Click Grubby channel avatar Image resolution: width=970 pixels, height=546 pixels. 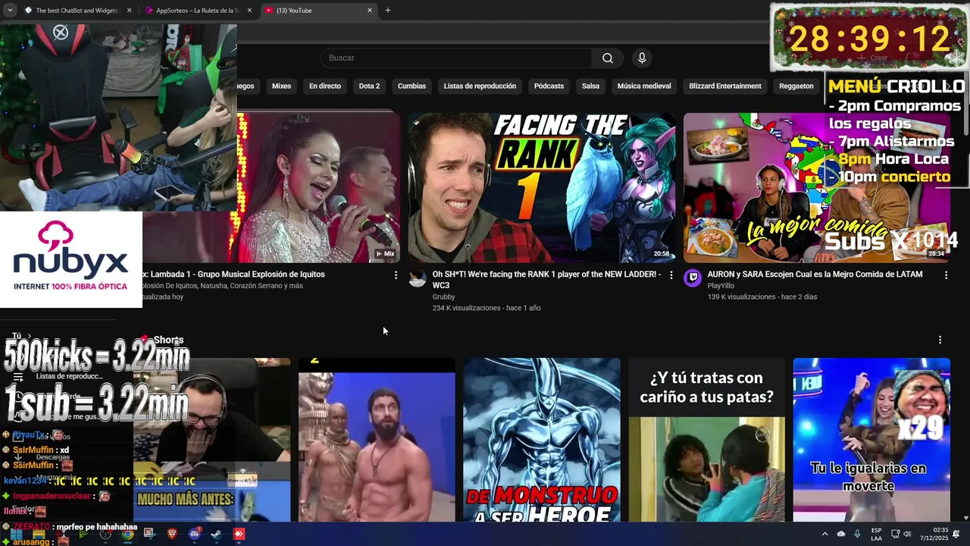(418, 278)
